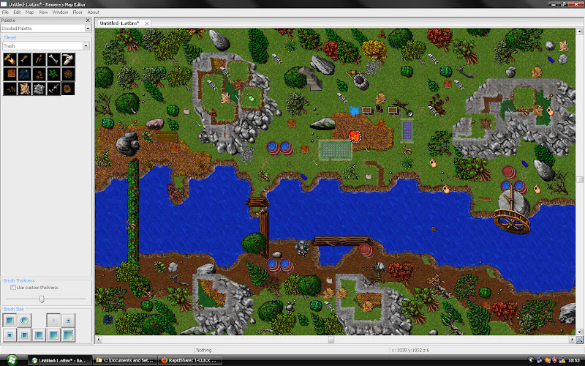Select the broken amphora pieces doodad
585x366 pixels.
[10, 59]
